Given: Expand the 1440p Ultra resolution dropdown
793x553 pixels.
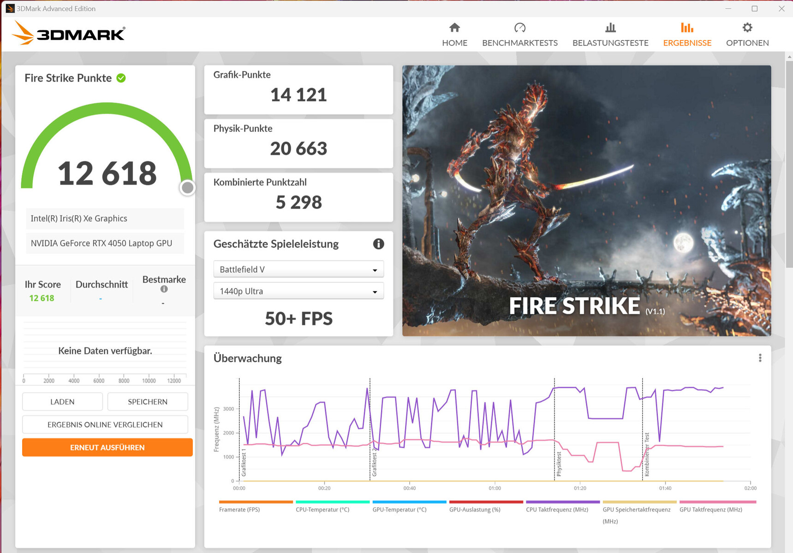Looking at the screenshot, I should coord(298,291).
